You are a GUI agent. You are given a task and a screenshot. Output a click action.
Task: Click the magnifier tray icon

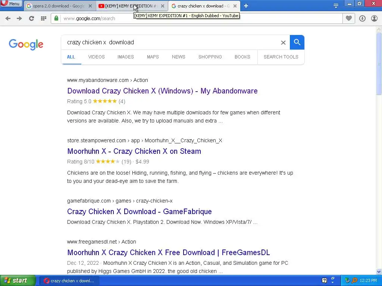tap(354, 281)
